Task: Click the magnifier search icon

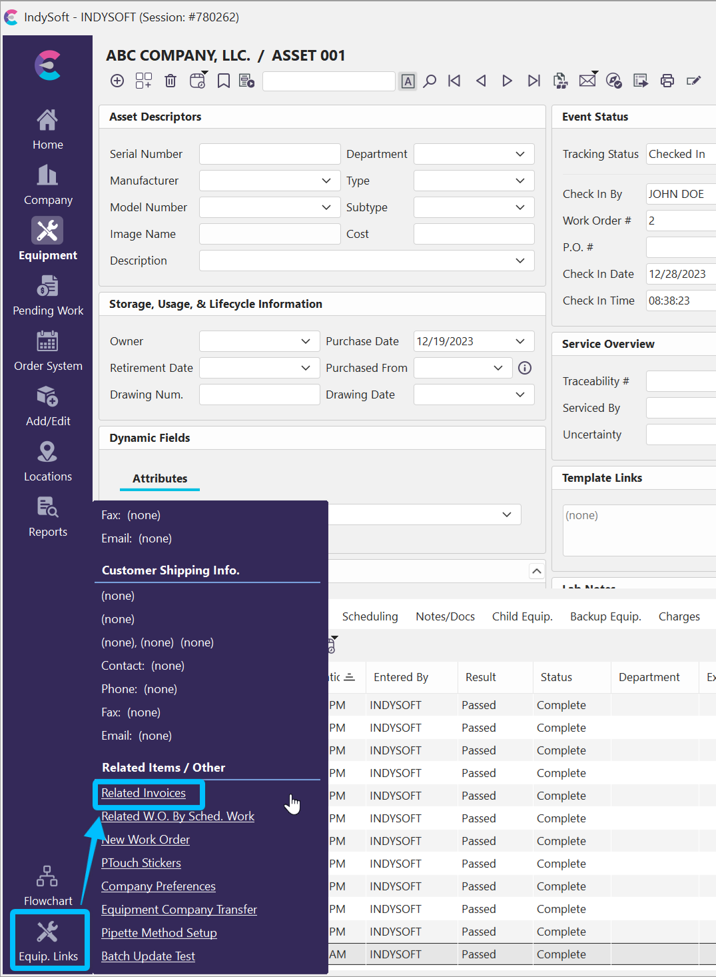Action: pos(430,81)
